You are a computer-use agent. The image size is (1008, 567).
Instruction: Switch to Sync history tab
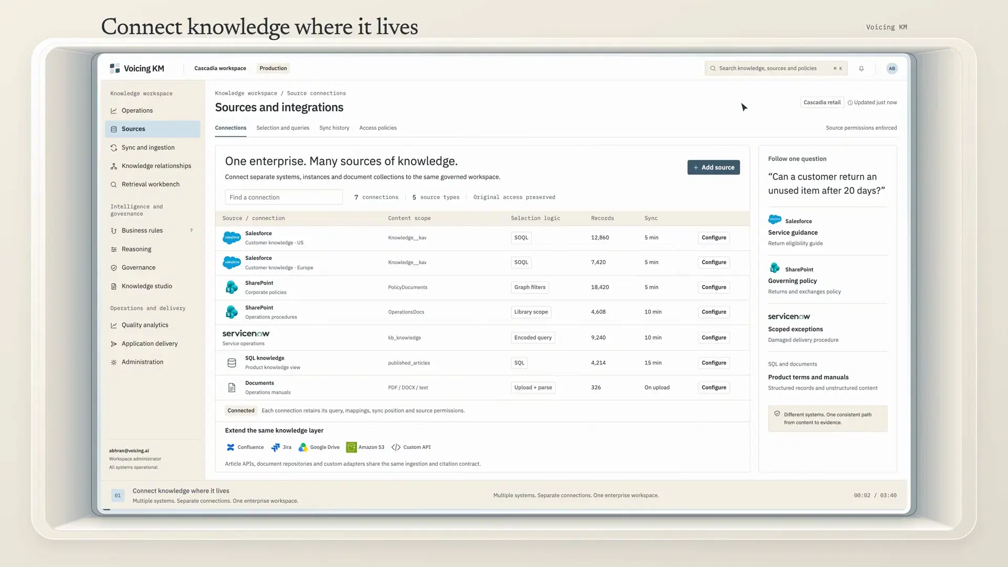pos(334,128)
